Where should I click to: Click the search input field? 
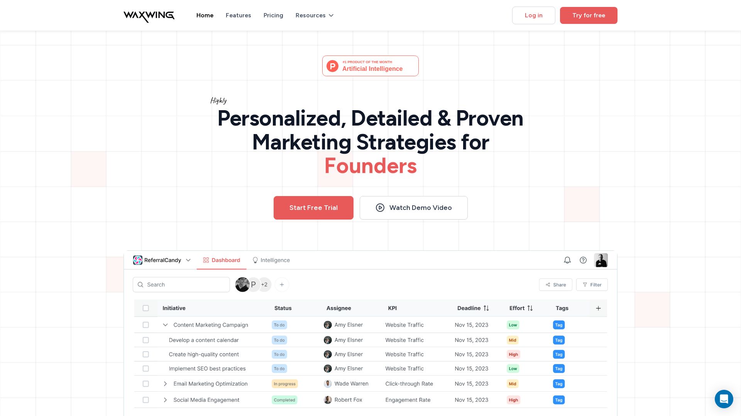click(x=182, y=284)
